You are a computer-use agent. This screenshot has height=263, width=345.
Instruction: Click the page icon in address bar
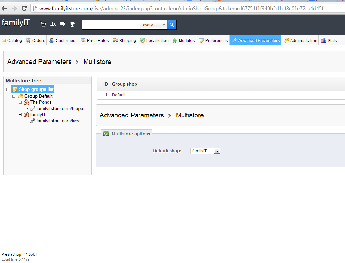[x=35, y=9]
